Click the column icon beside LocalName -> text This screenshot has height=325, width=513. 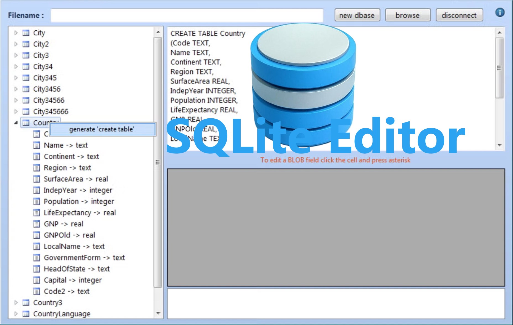tap(36, 246)
